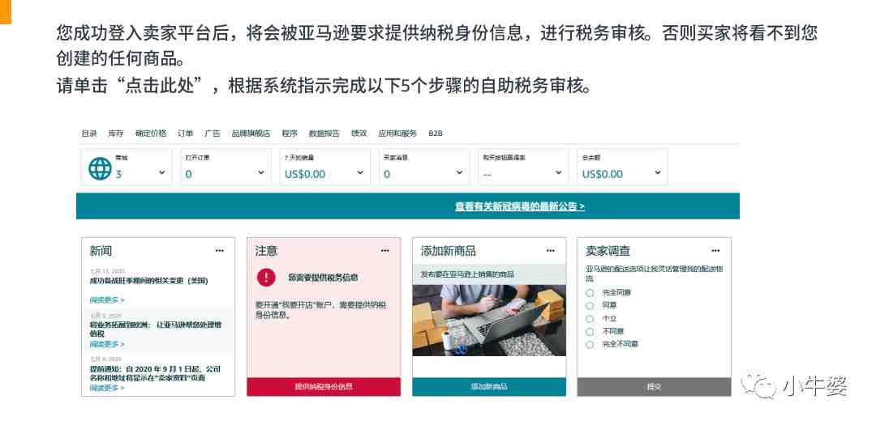
Task: Click the product packing photo thumbnail
Action: tap(489, 320)
